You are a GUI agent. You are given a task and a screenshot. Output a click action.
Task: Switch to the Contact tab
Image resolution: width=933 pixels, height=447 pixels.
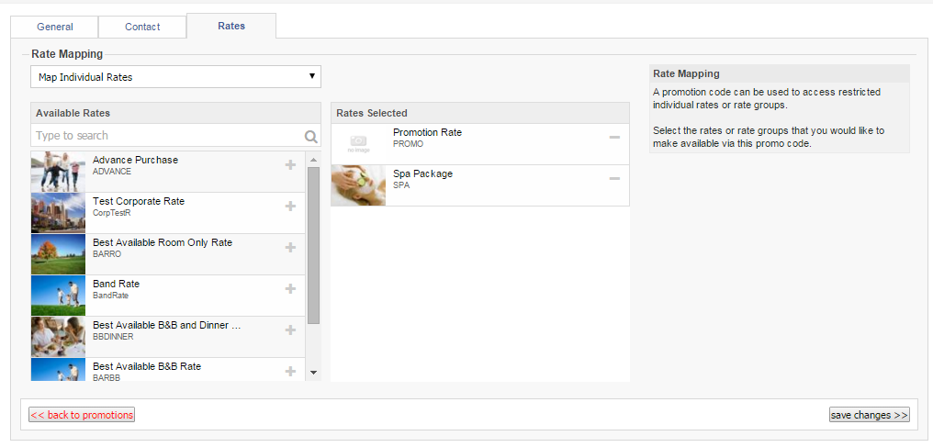tap(142, 27)
